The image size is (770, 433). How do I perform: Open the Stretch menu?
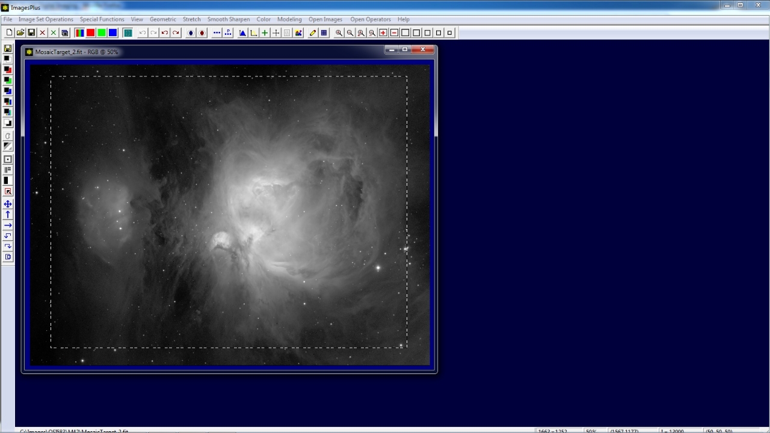(192, 19)
